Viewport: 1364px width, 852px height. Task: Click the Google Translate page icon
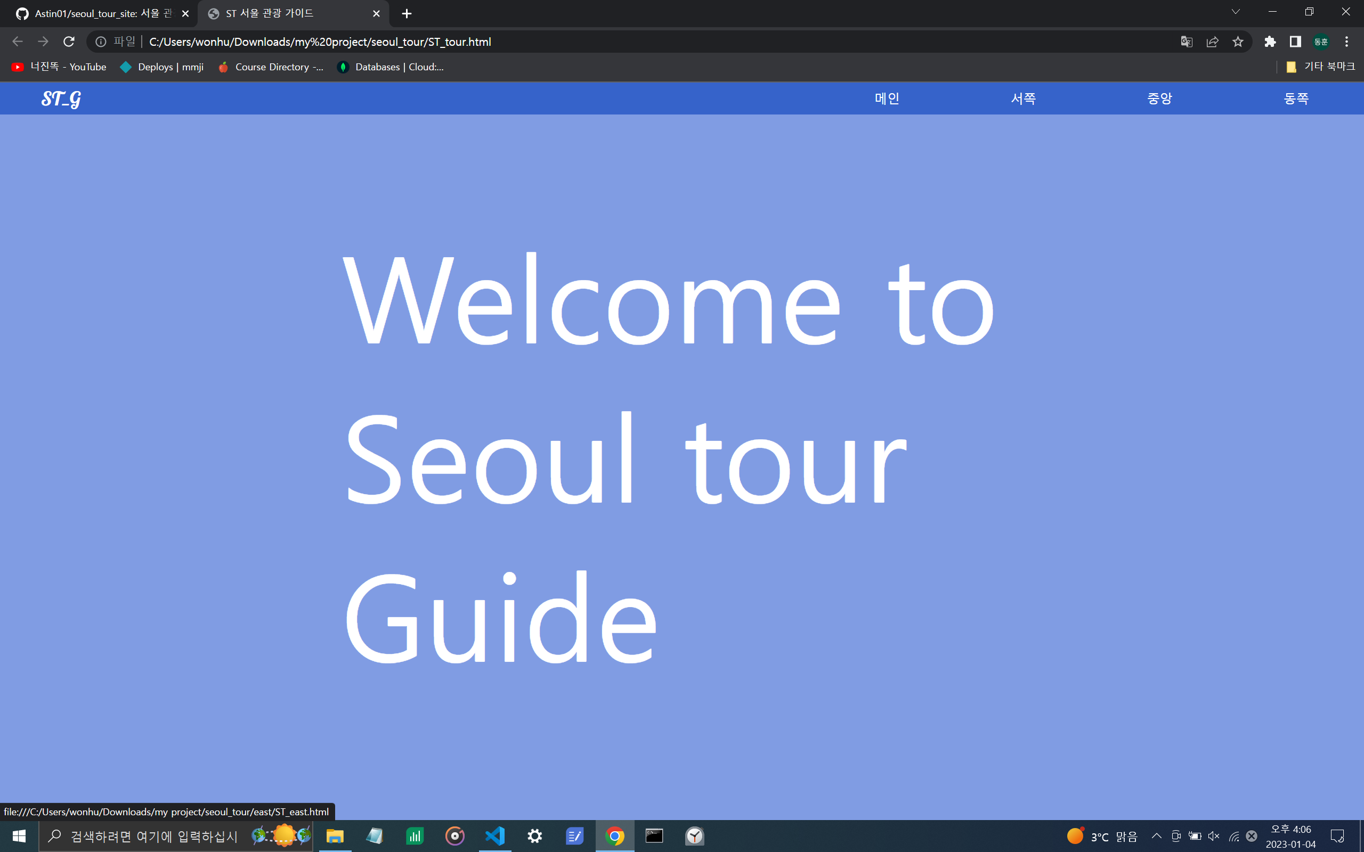click(1187, 42)
